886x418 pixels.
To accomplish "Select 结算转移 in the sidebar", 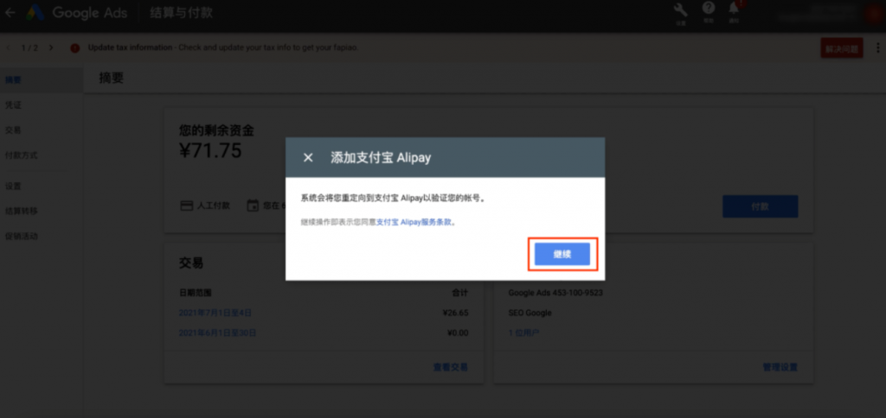I will [21, 211].
